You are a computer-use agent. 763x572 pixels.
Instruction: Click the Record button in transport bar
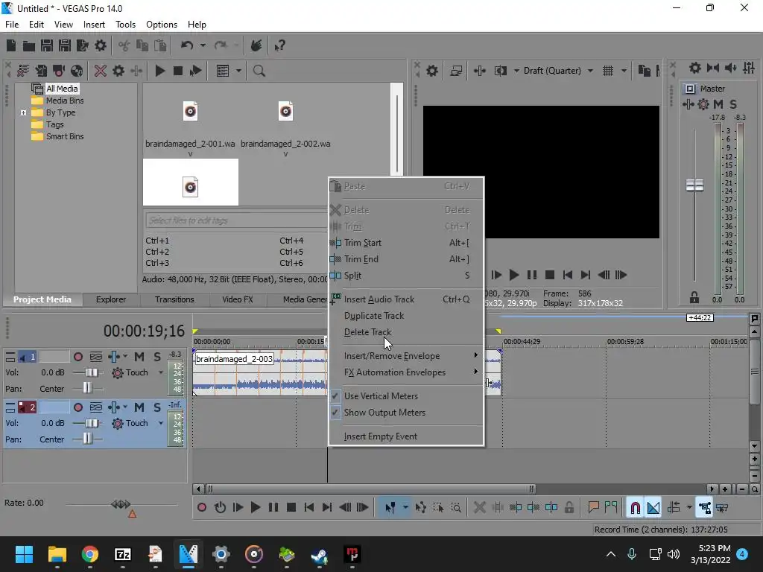click(x=201, y=507)
